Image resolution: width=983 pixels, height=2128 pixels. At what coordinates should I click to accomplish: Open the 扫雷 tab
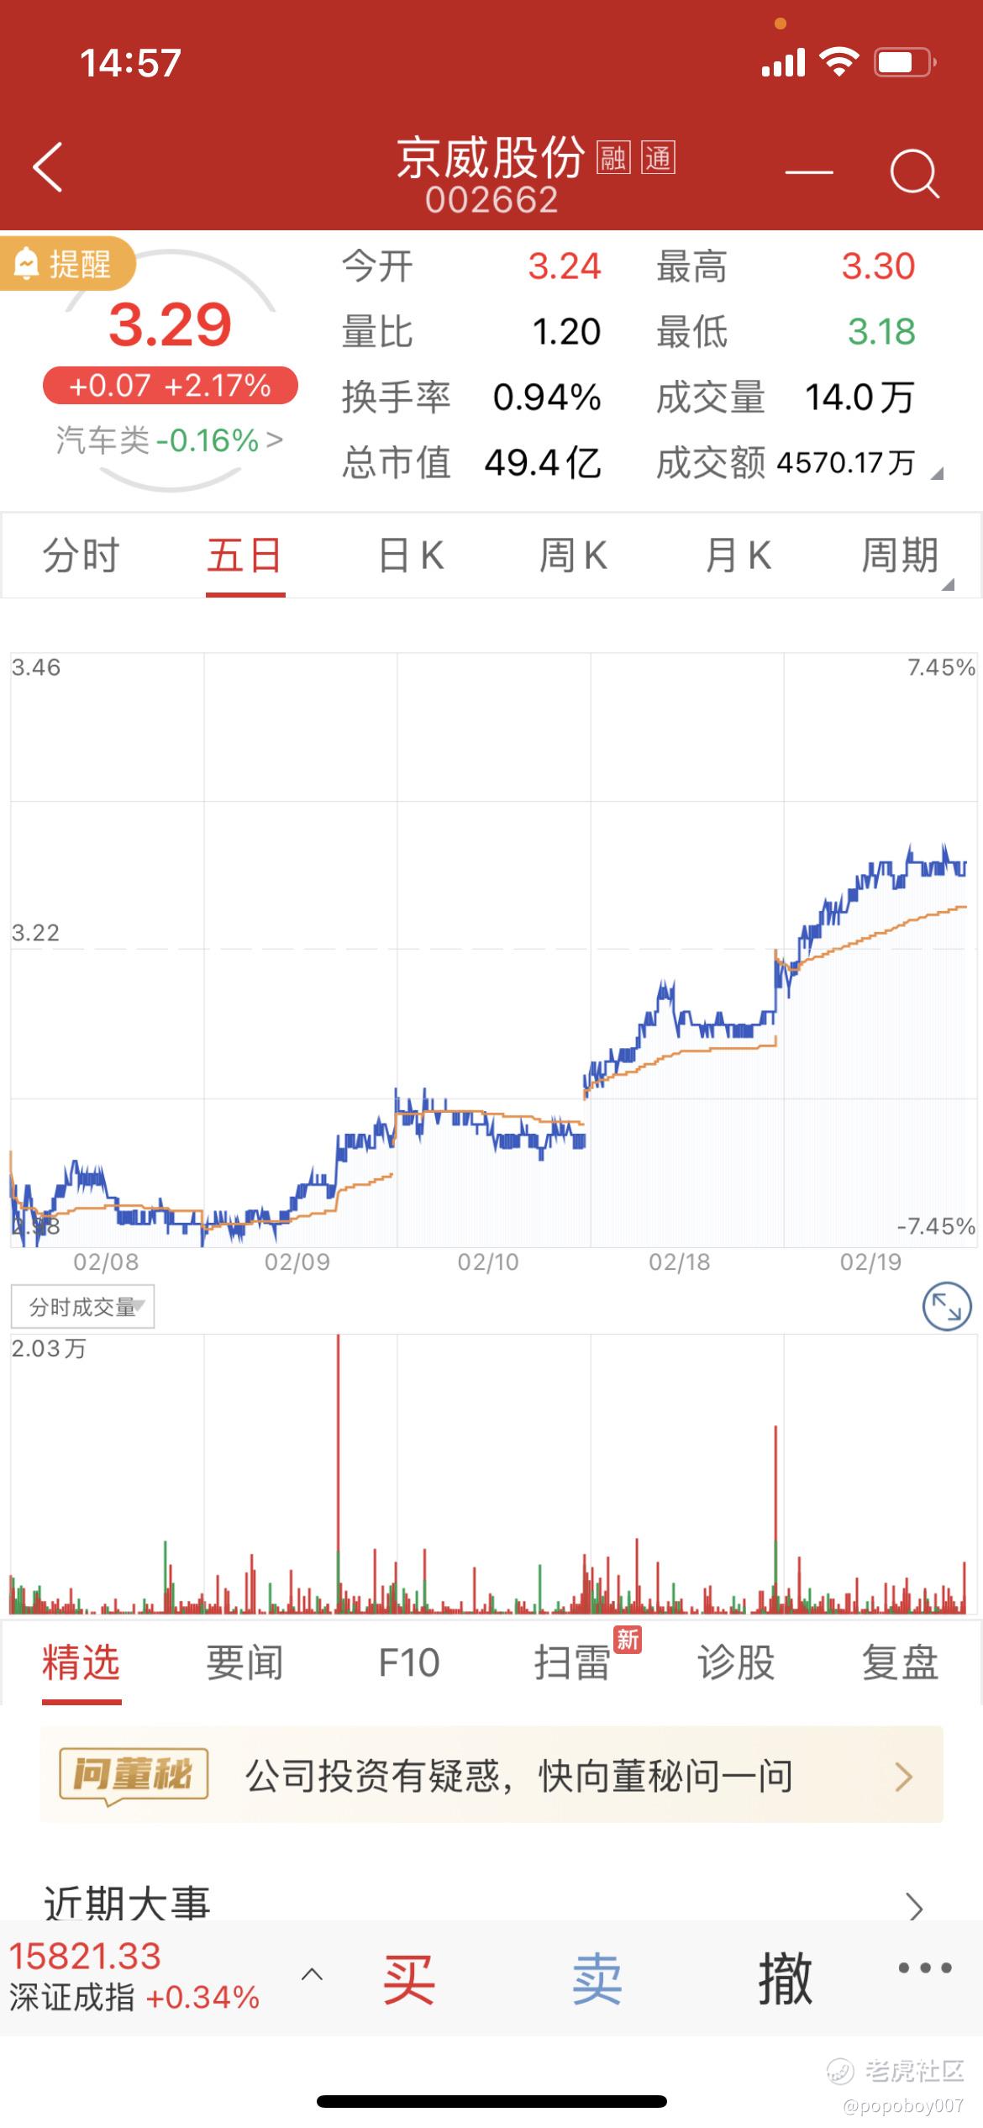573,1662
